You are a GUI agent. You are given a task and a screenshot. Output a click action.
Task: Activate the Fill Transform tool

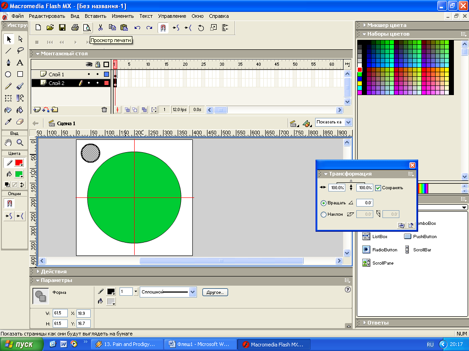(x=20, y=98)
